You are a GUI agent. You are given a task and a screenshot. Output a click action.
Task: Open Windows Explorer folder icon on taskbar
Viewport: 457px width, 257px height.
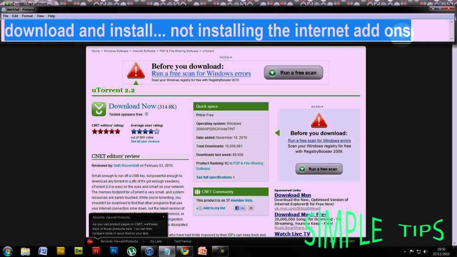[25, 251]
